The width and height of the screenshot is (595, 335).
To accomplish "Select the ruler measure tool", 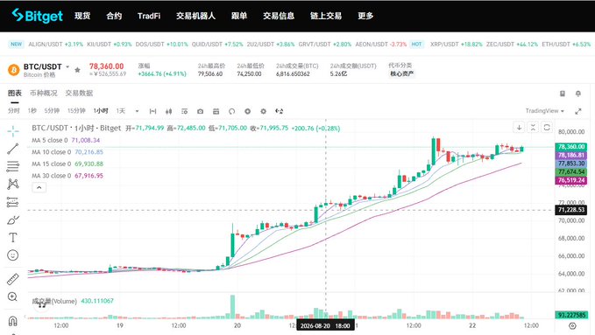I will (x=13, y=279).
